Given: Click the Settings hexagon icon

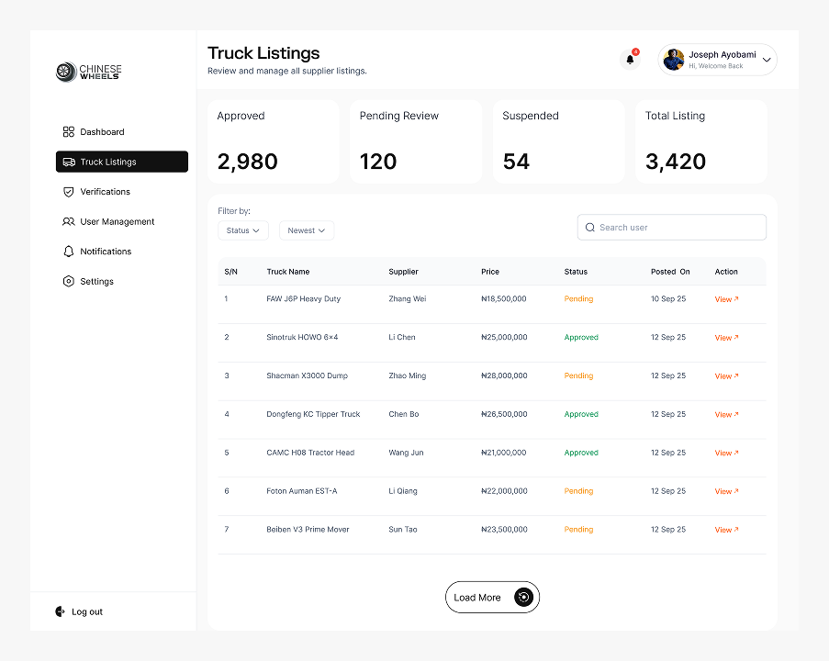Looking at the screenshot, I should (68, 282).
